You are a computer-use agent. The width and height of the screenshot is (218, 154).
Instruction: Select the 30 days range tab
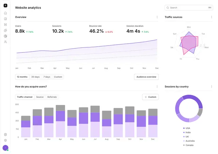point(35,77)
